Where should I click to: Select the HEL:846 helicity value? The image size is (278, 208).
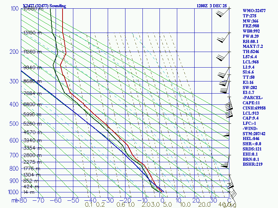(x=251, y=139)
